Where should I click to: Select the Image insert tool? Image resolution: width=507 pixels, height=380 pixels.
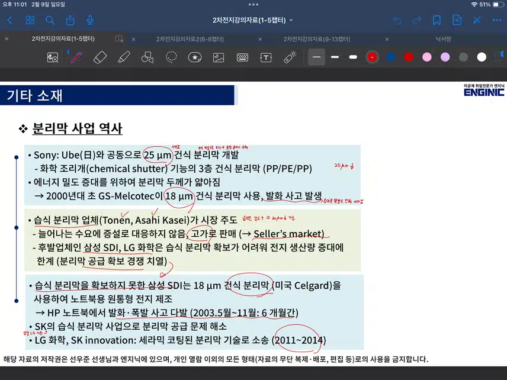(219, 57)
